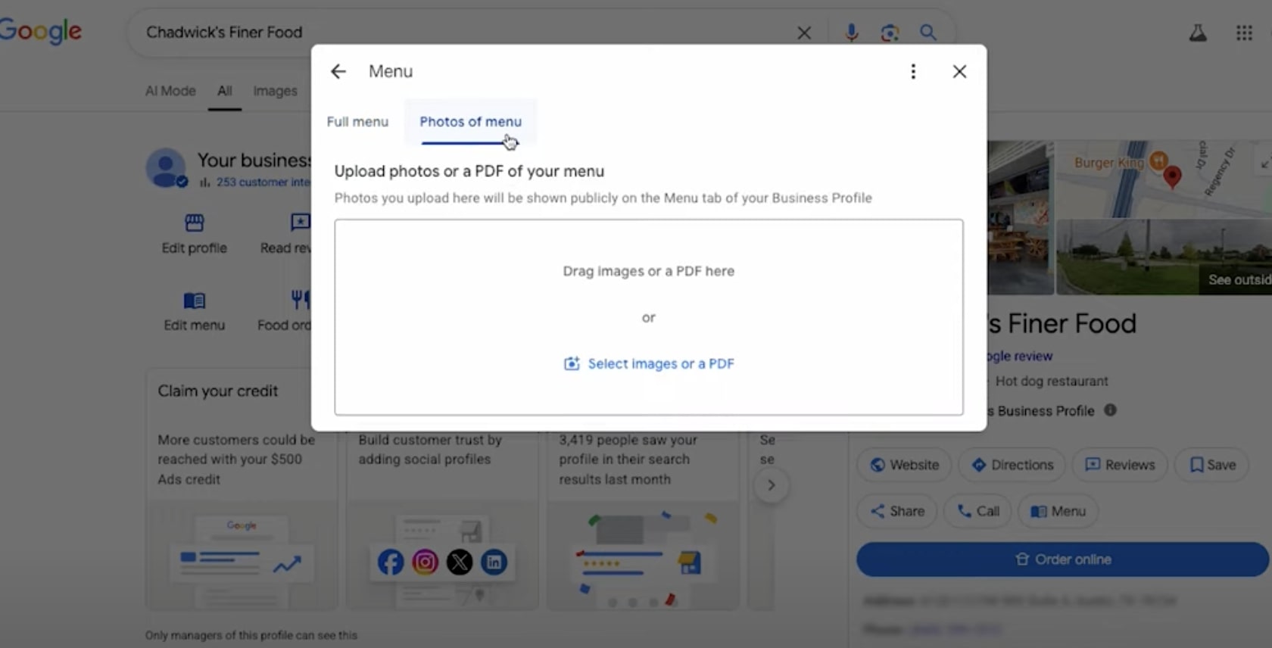The height and width of the screenshot is (648, 1272).
Task: Click the Instagram icon in social profiles card
Action: [x=426, y=562]
